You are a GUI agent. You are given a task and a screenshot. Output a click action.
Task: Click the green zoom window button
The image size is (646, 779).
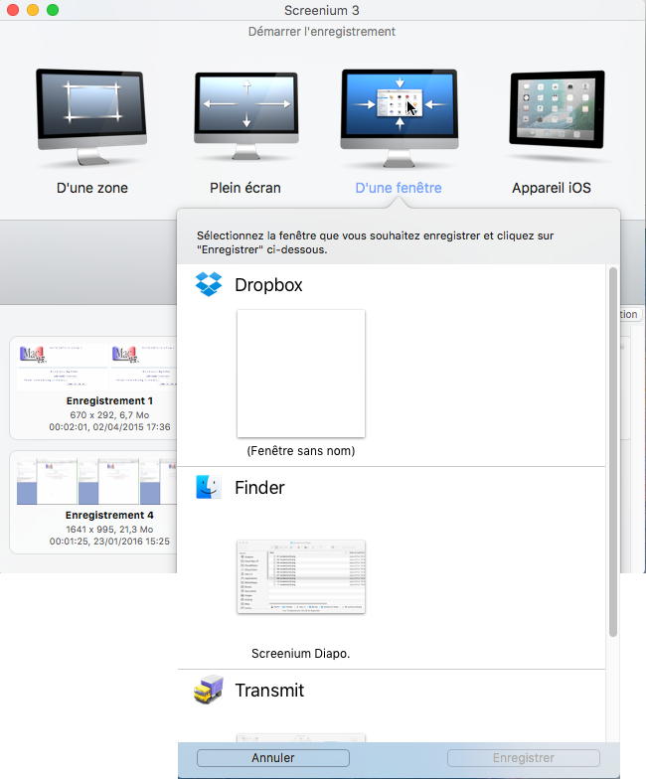point(53,10)
